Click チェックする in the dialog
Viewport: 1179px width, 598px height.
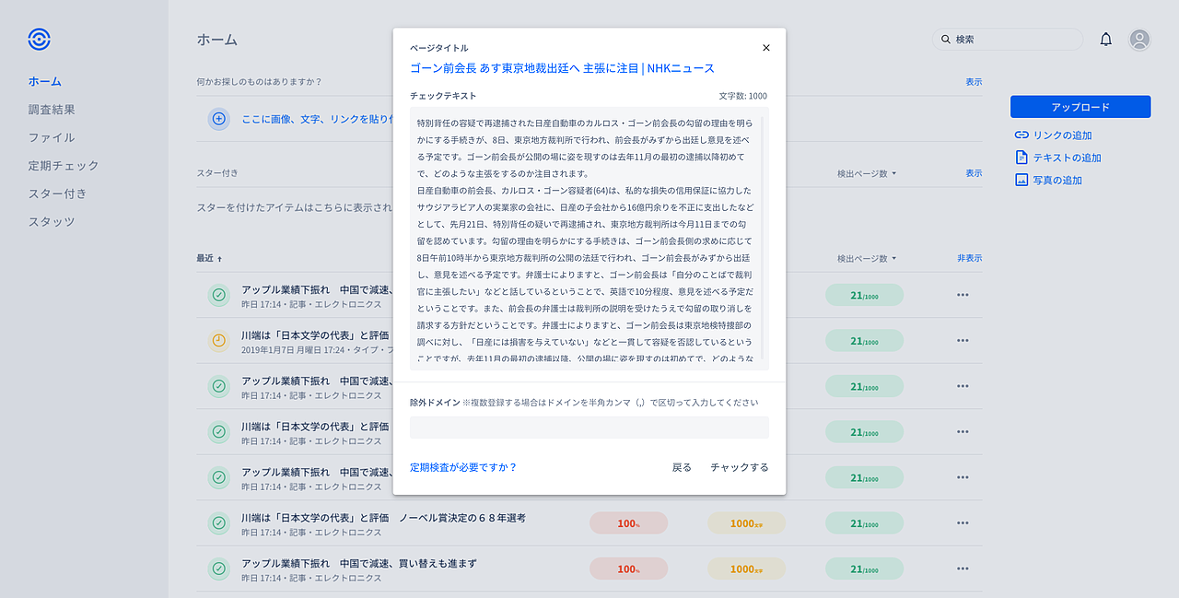coord(740,467)
